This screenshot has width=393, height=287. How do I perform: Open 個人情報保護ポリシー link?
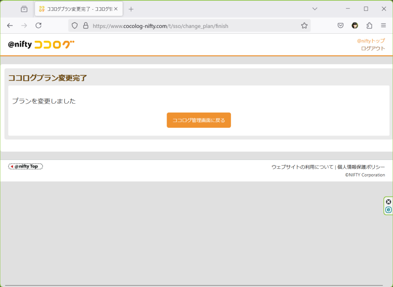pos(361,167)
